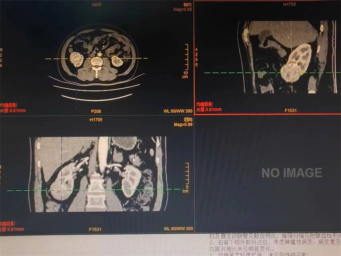Click the 'P206' label below axial view
Screen dimensions: 341x256
click(96, 111)
